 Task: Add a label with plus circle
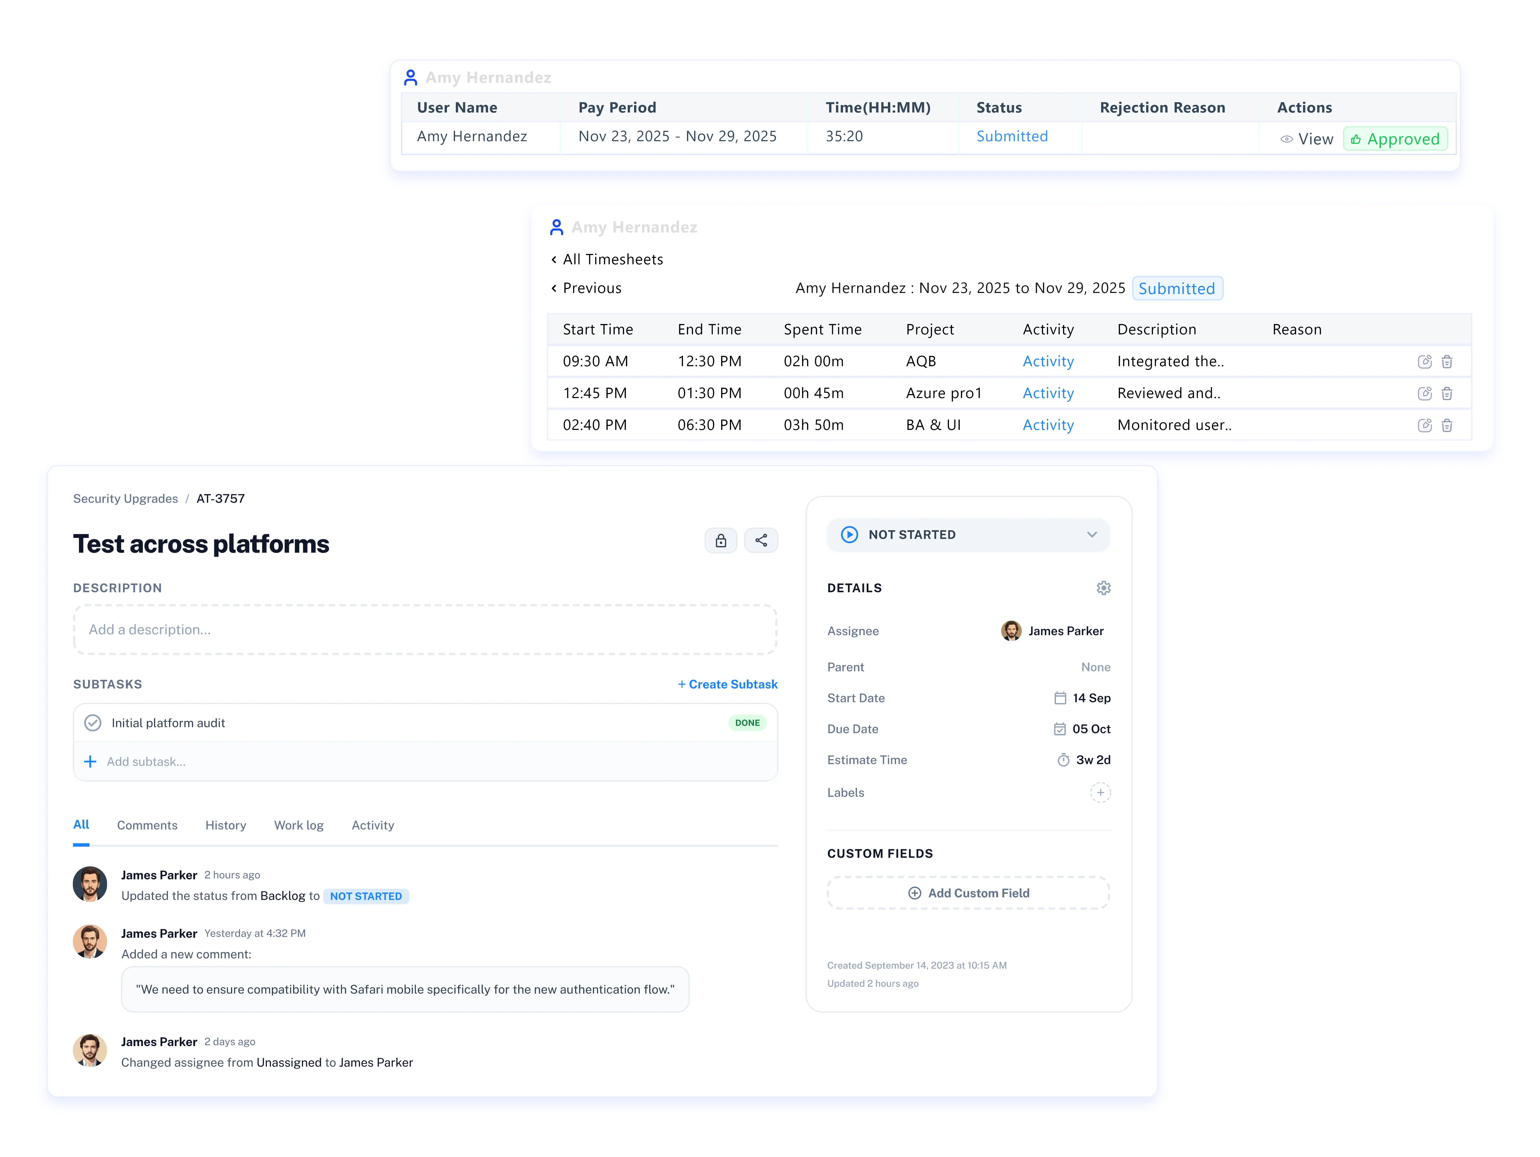(x=1100, y=792)
